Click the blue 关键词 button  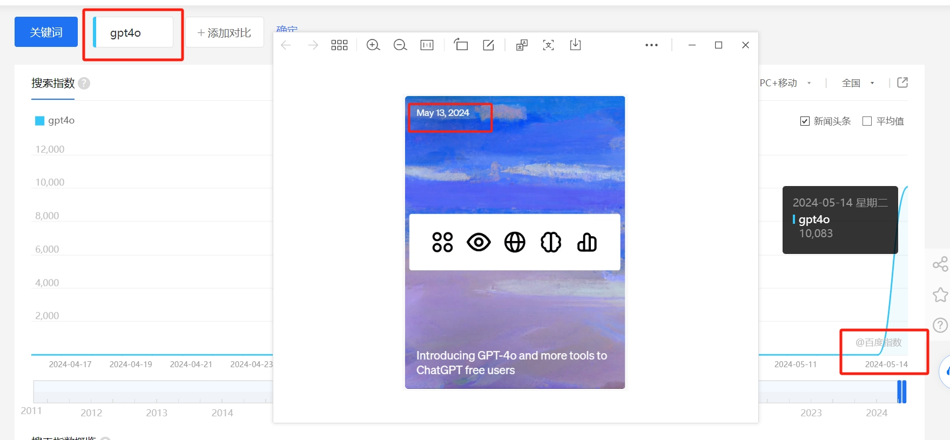tap(46, 32)
